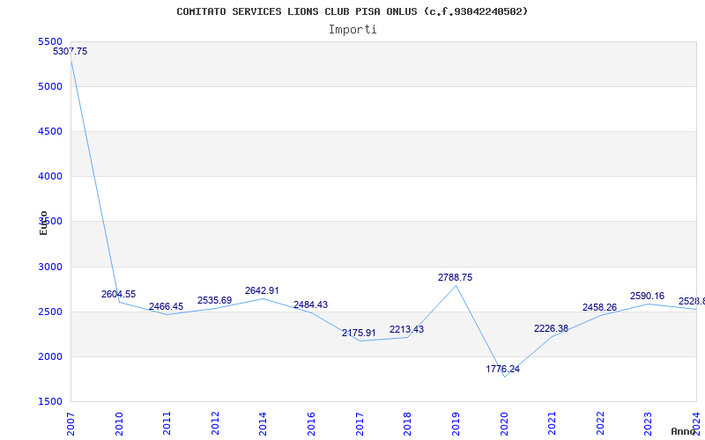Click the y-axis value 4500

click(50, 131)
